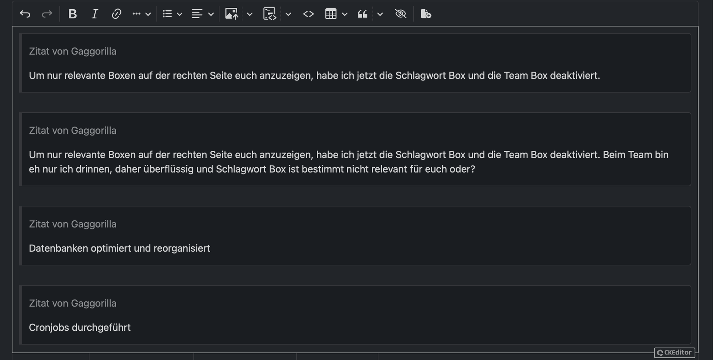Toggle italic formatting
The width and height of the screenshot is (713, 360).
point(94,14)
